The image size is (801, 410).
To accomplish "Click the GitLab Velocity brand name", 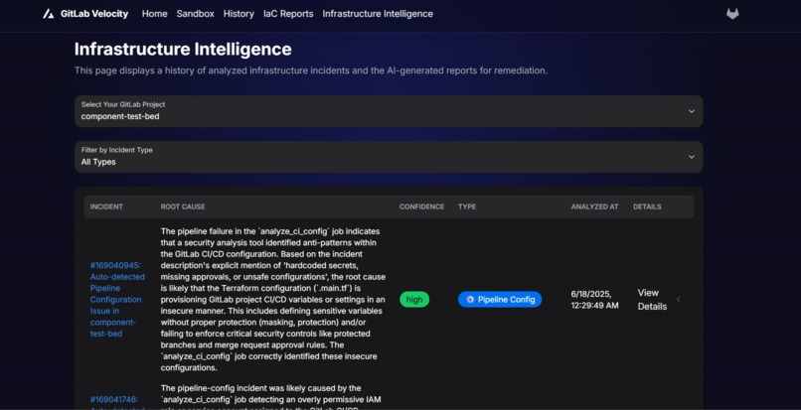I will tap(94, 14).
